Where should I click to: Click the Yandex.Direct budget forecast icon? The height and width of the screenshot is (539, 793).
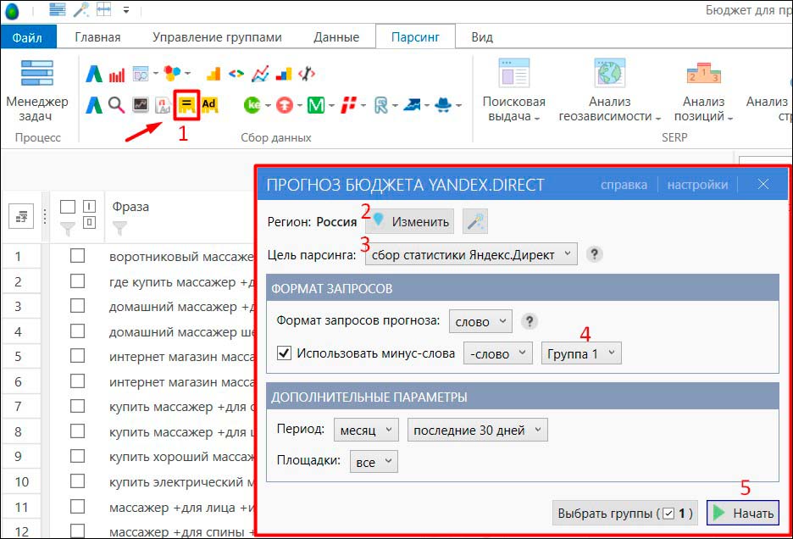click(186, 105)
